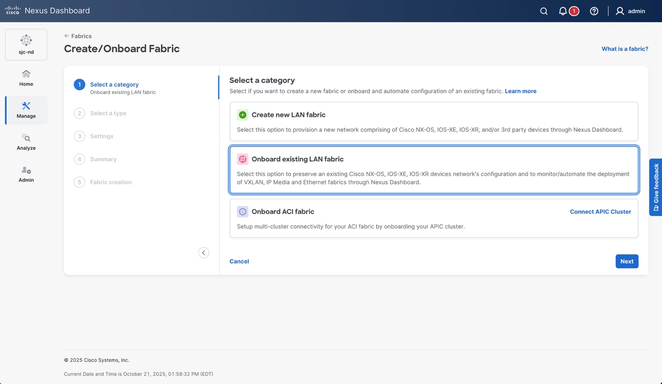Click the What is a fabric? link
The image size is (662, 384).
point(625,49)
